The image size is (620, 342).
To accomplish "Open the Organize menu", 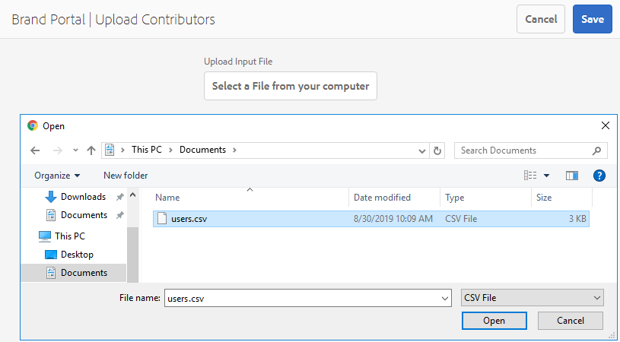I will (57, 176).
